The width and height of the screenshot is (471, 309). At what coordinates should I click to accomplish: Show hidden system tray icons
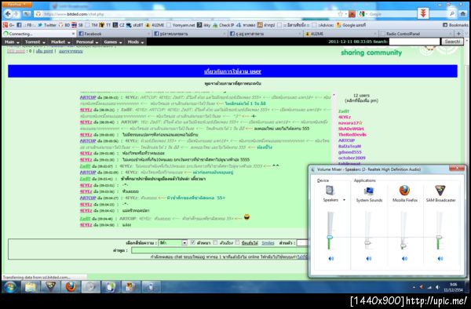pyautogui.click(x=414, y=287)
